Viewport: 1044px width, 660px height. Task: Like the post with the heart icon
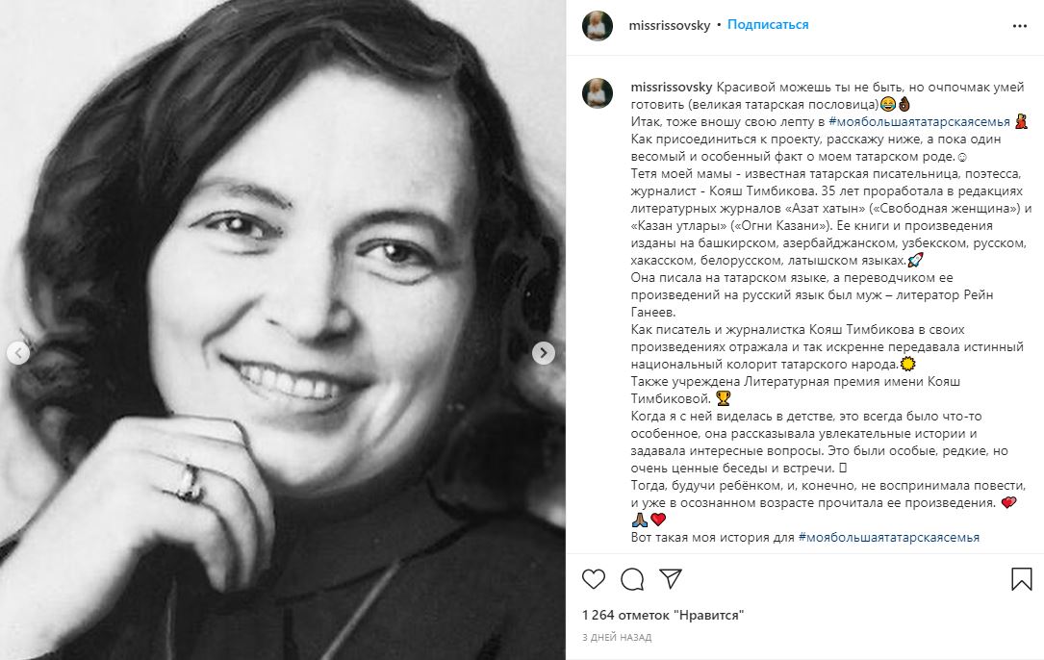[594, 578]
